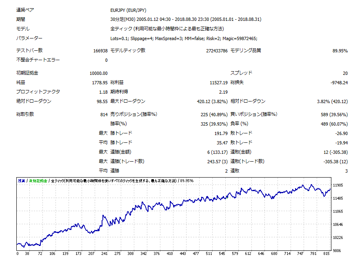Select the 通貨ペア label
Viewport: 362px width, 259px height.
pos(25,10)
